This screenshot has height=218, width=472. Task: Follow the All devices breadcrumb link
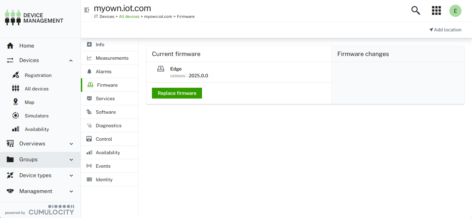pyautogui.click(x=129, y=17)
